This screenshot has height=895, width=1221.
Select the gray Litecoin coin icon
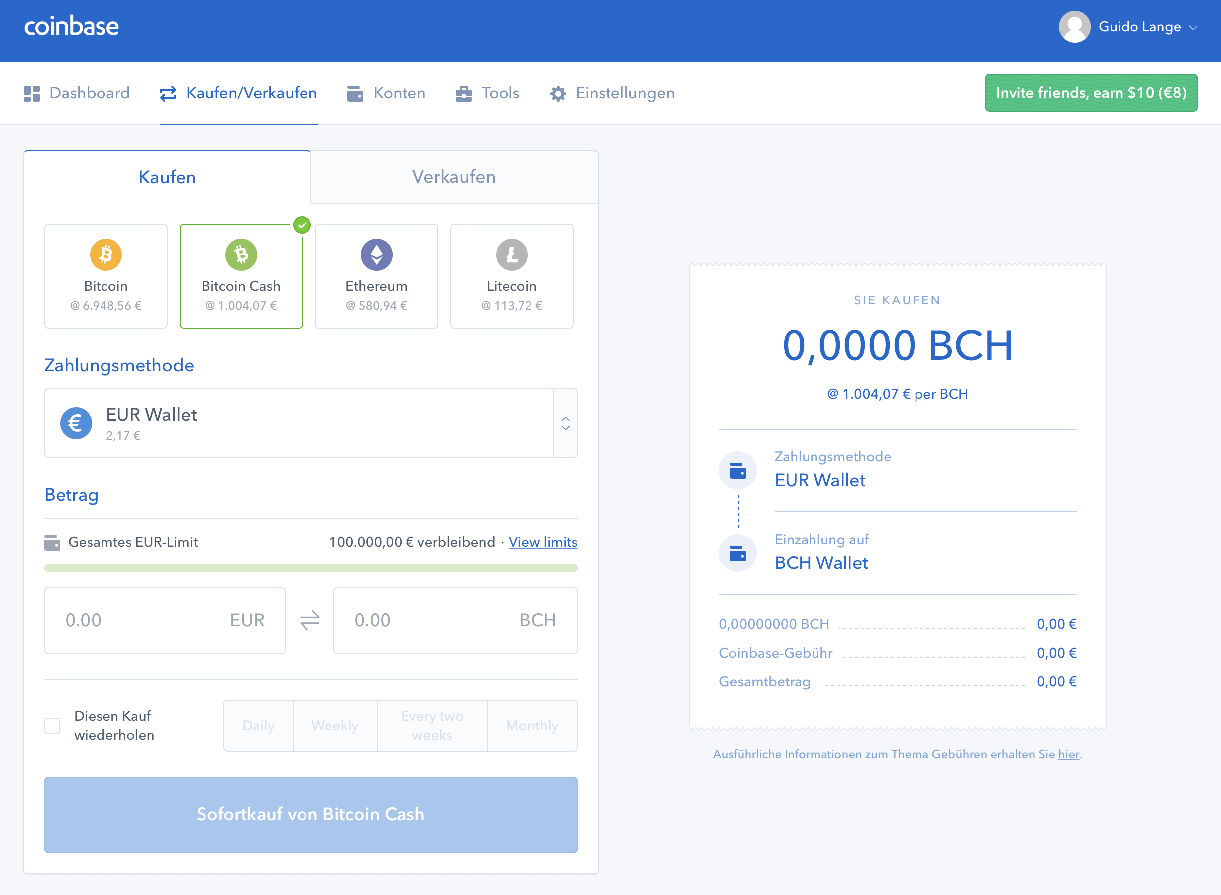click(x=511, y=255)
